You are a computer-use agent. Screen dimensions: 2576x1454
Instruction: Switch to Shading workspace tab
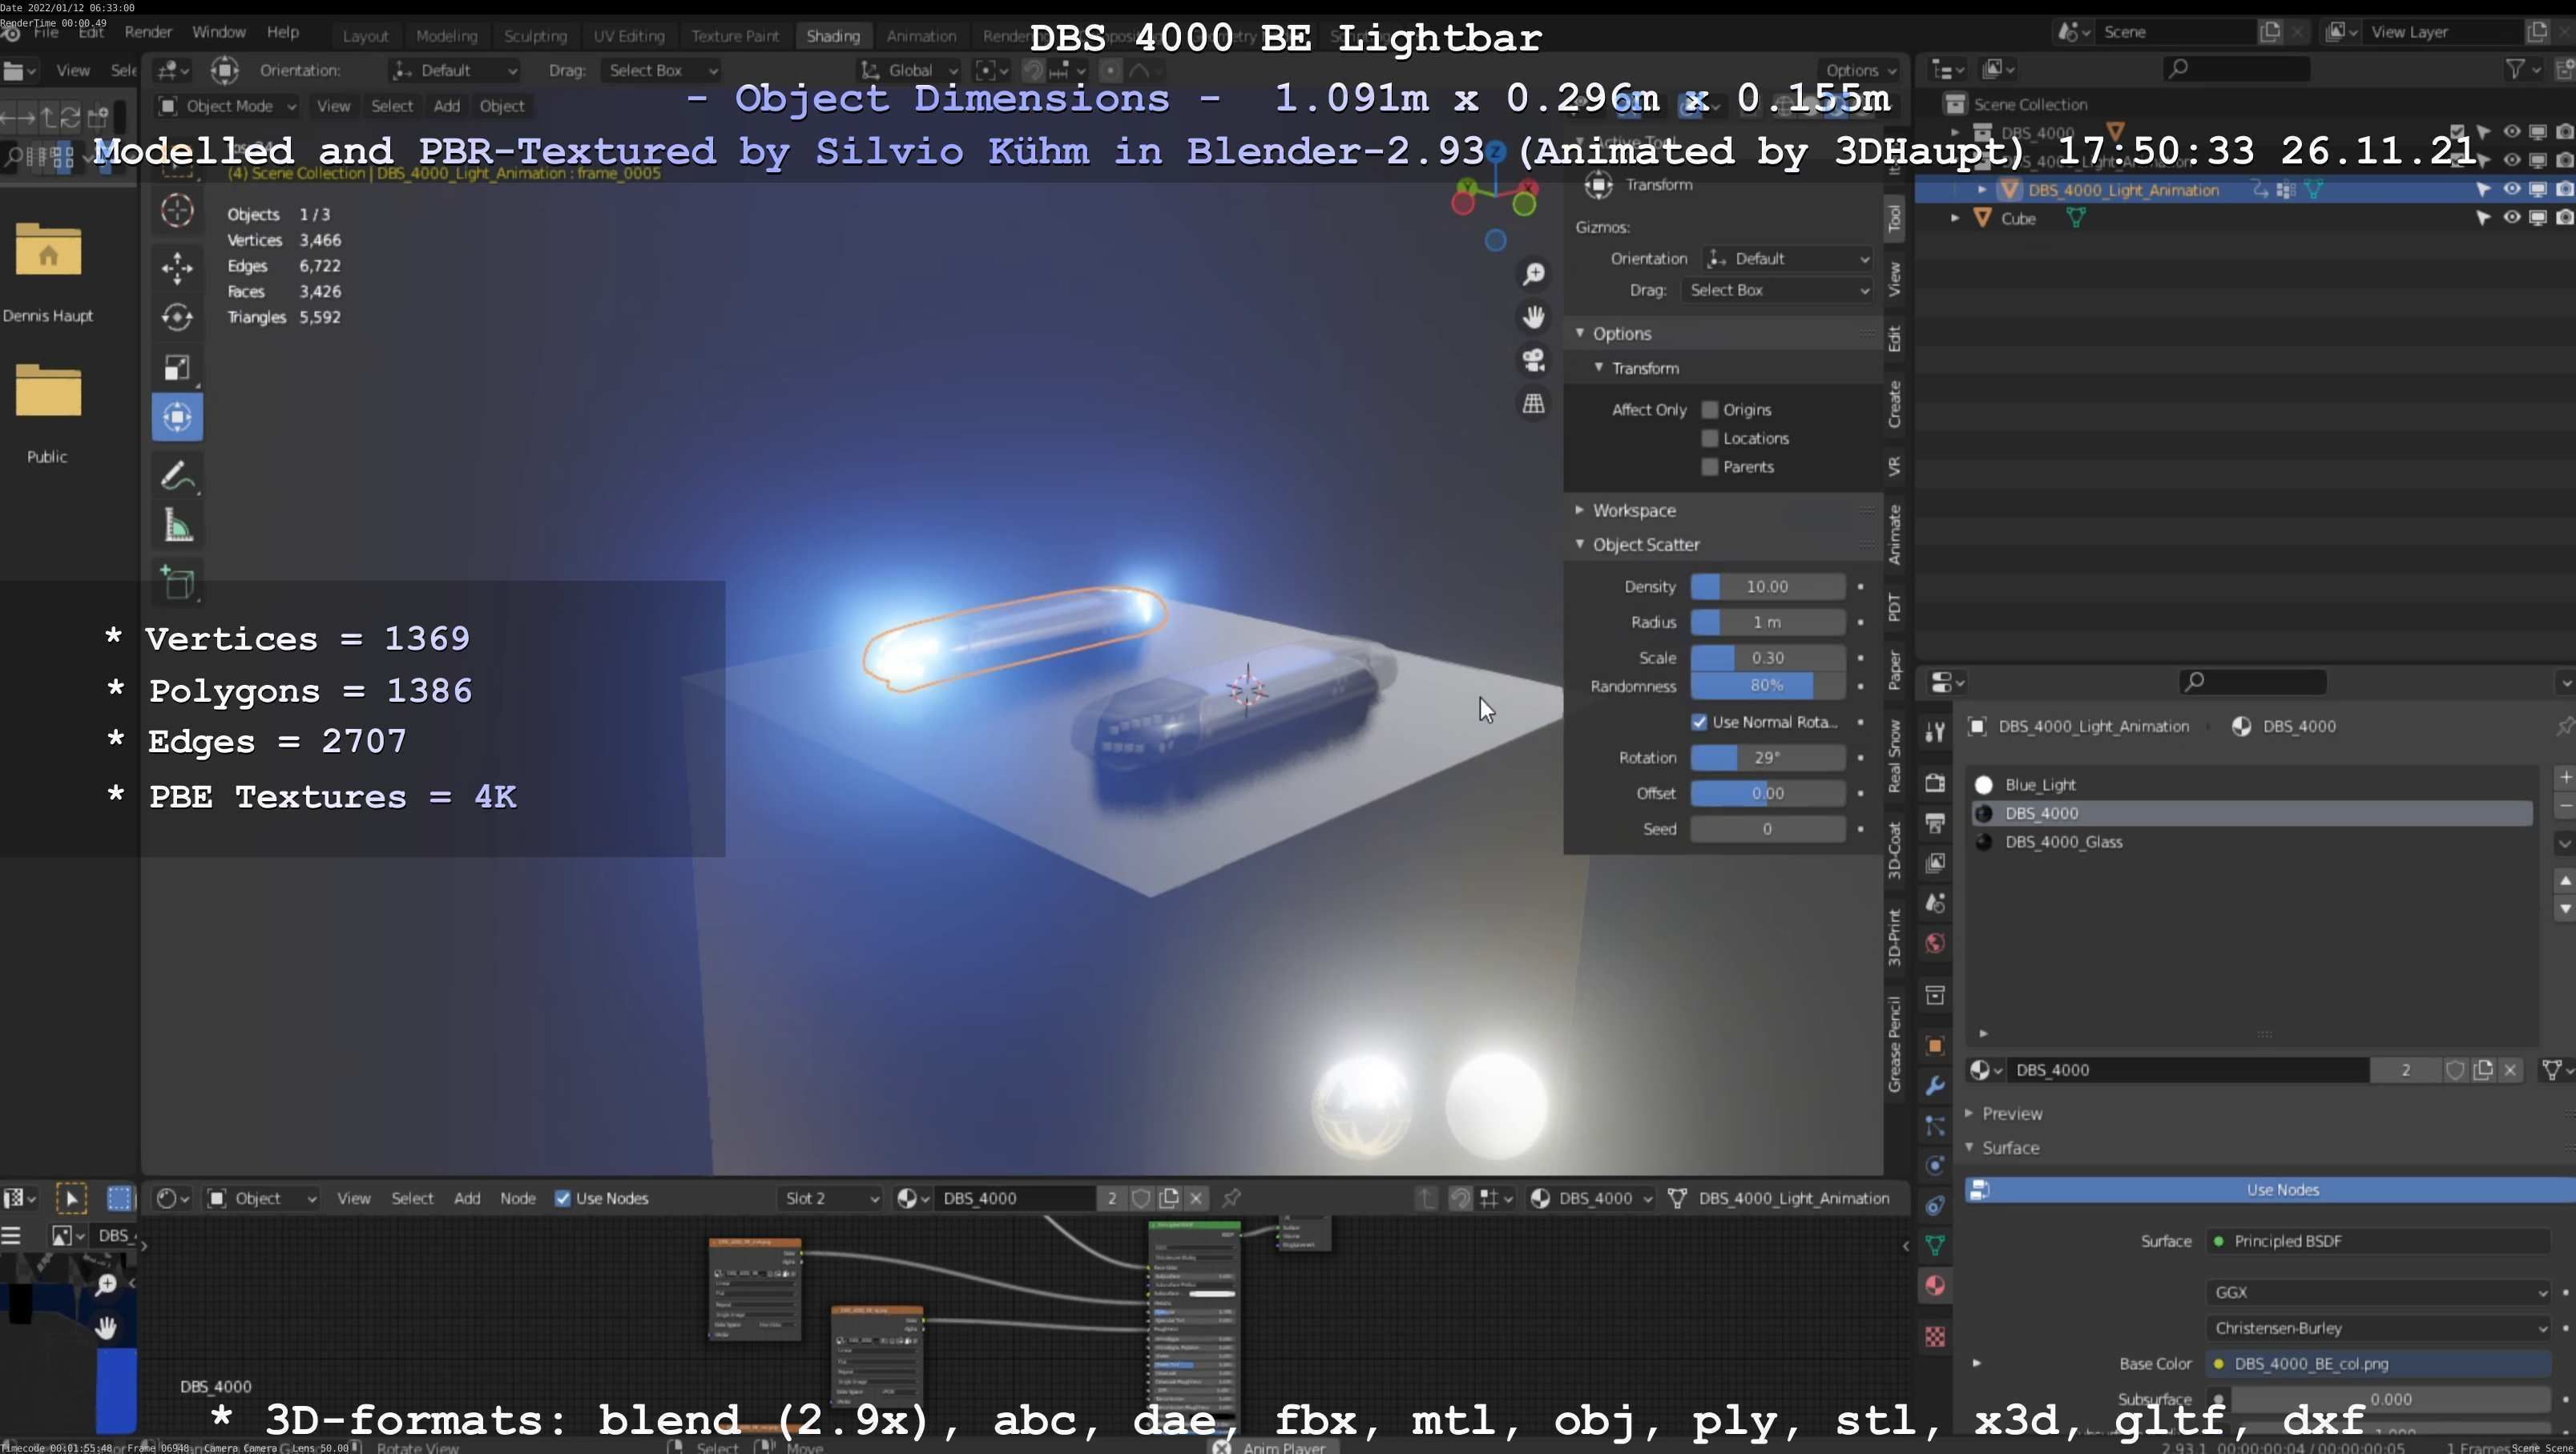click(x=833, y=36)
